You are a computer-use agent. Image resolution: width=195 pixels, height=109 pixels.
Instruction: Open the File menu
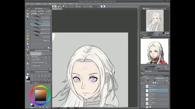(28, 4)
